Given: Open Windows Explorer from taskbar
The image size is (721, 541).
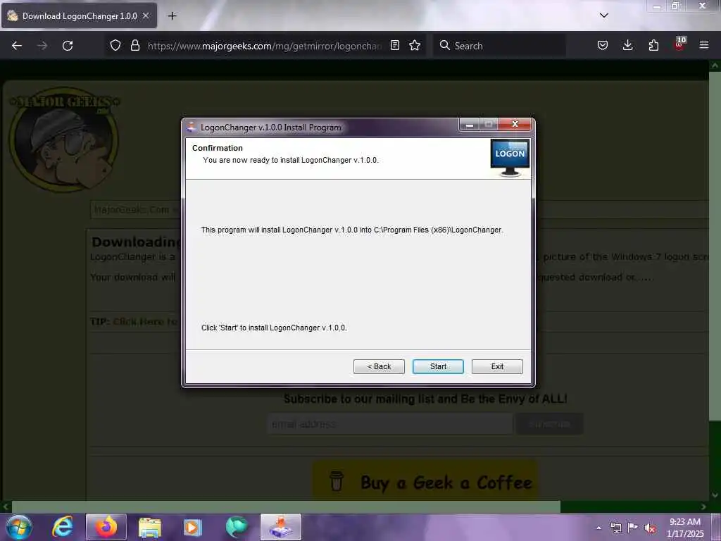Looking at the screenshot, I should click(x=150, y=527).
